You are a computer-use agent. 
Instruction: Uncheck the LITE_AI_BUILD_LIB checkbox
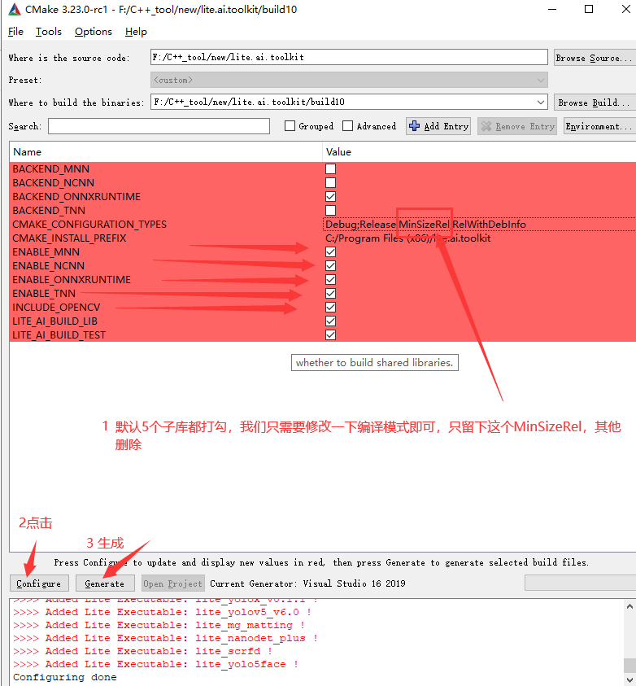(x=331, y=321)
